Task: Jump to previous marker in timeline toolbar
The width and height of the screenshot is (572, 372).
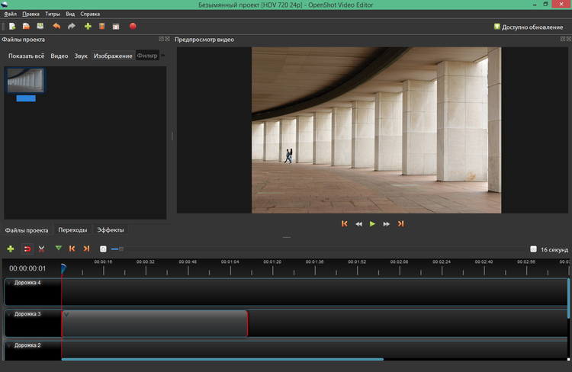Action: pos(72,249)
